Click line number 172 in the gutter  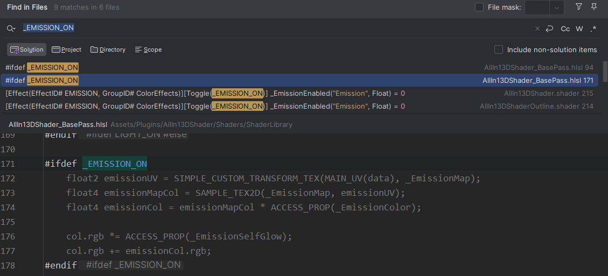pos(8,178)
